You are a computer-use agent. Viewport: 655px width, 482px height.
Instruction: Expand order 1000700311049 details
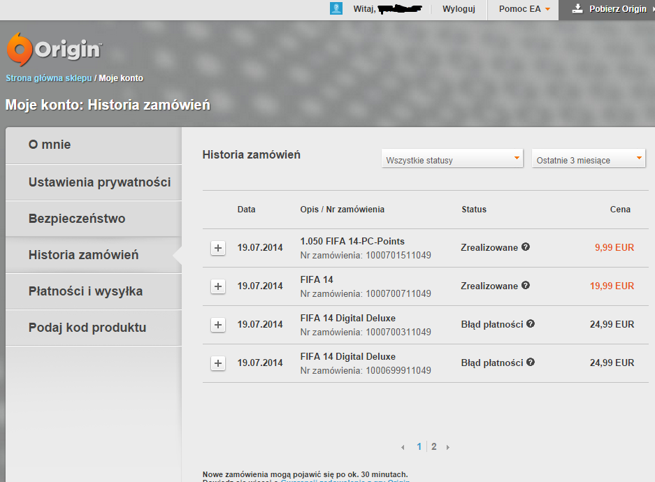[x=218, y=325]
